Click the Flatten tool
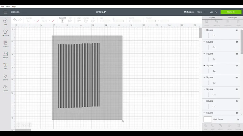 (x=229, y=126)
